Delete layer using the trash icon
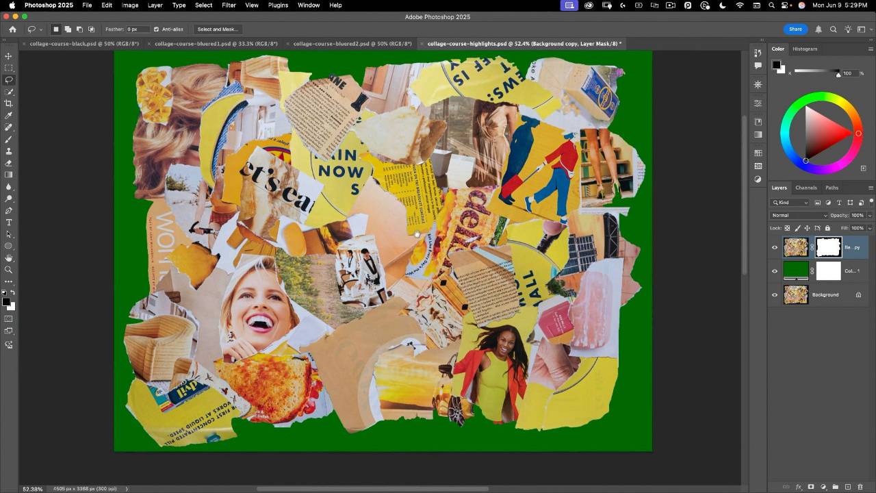 (x=860, y=487)
